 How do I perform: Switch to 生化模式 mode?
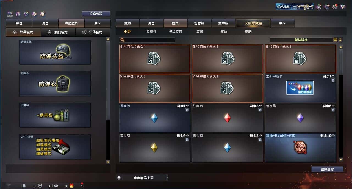click(x=93, y=32)
